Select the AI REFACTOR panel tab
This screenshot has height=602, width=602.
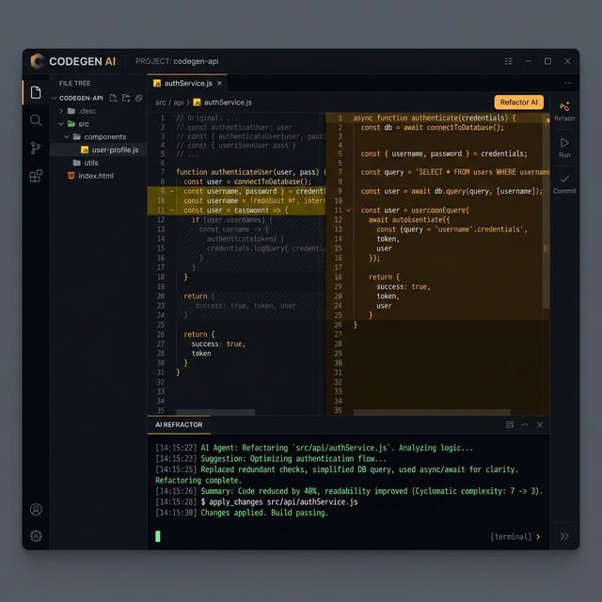click(179, 425)
